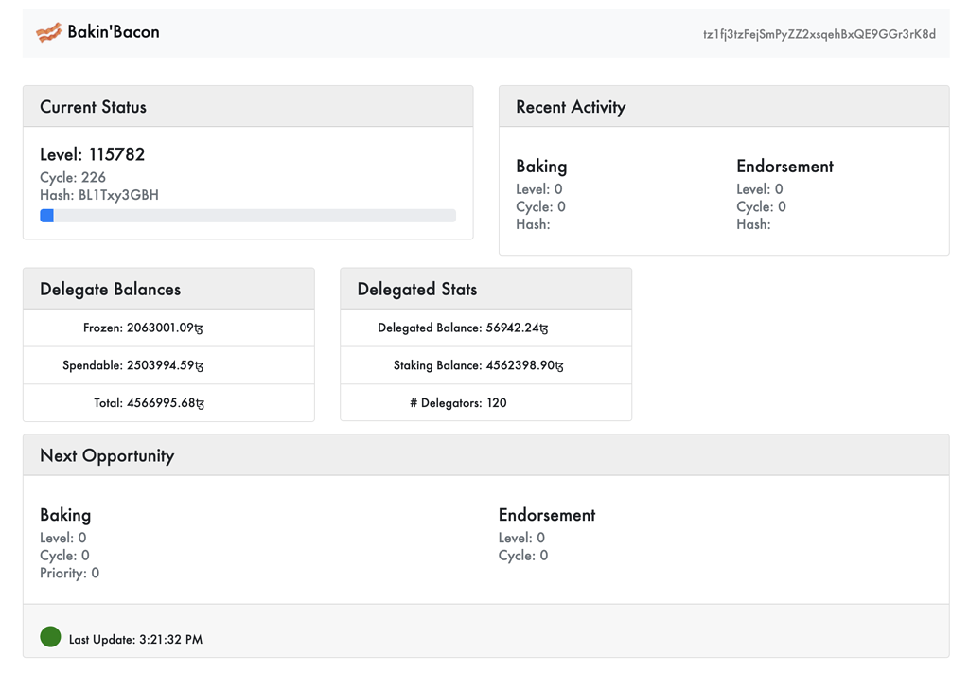Image resolution: width=969 pixels, height=673 pixels.
Task: Select the Delegate Balances header
Action: click(x=111, y=289)
